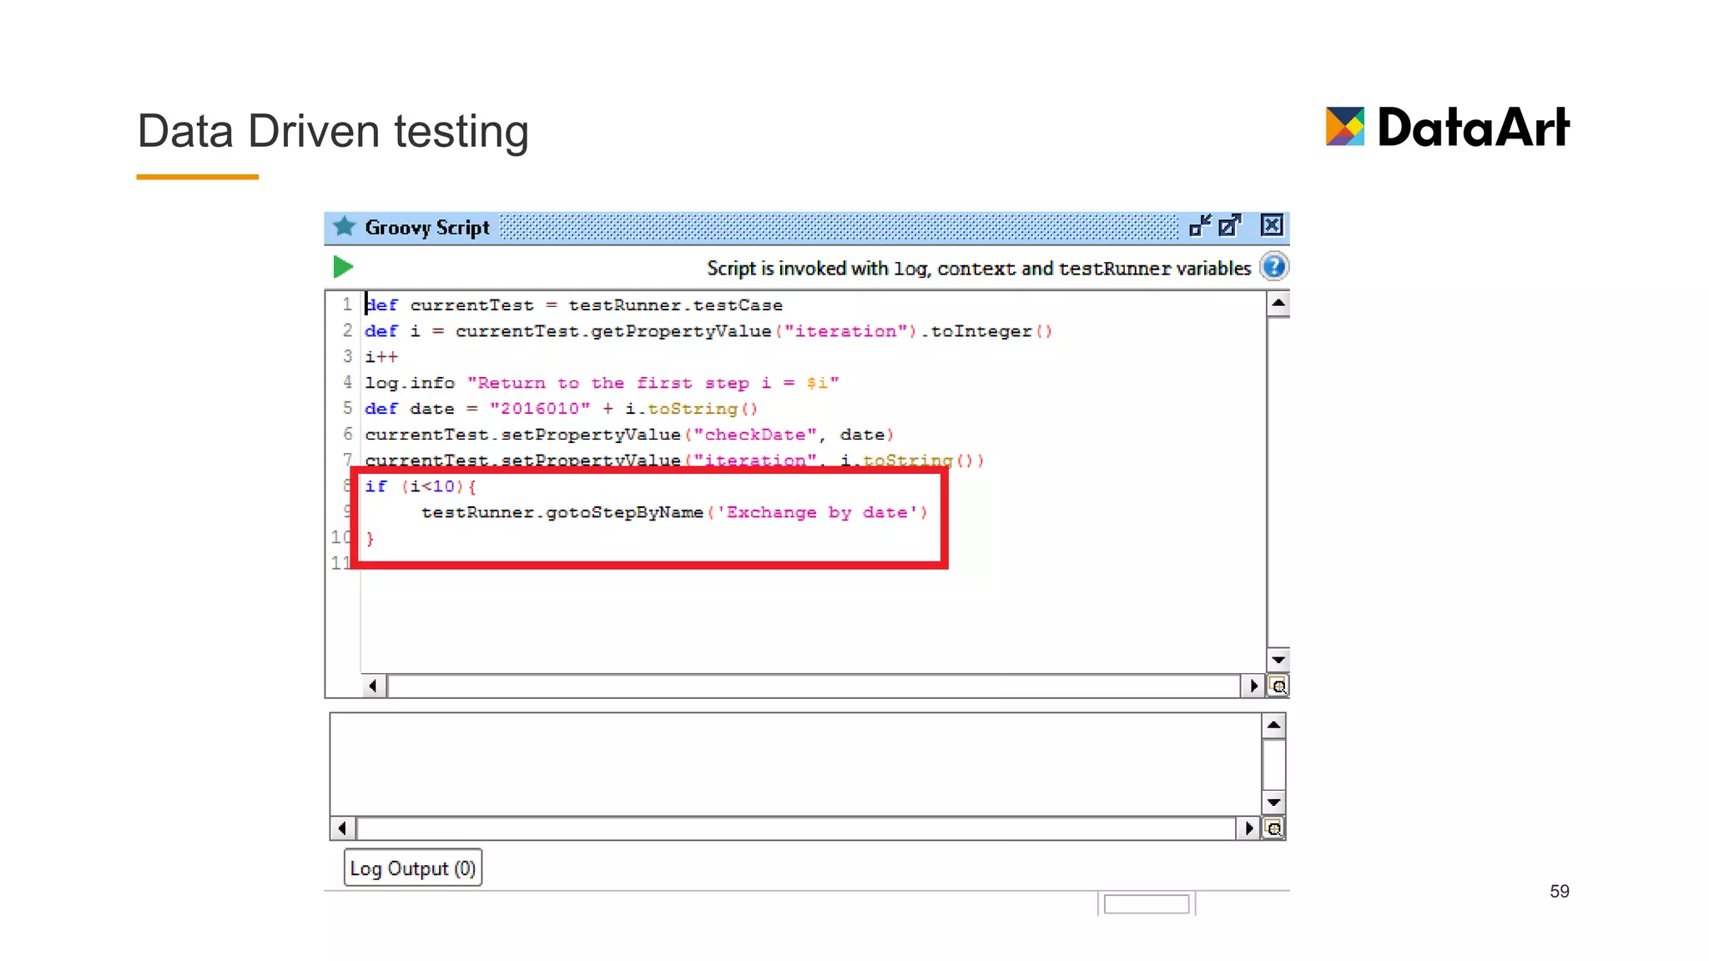Click the 'Data Driven testing' slide heading
This screenshot has width=1709, height=961.
pyautogui.click(x=333, y=131)
